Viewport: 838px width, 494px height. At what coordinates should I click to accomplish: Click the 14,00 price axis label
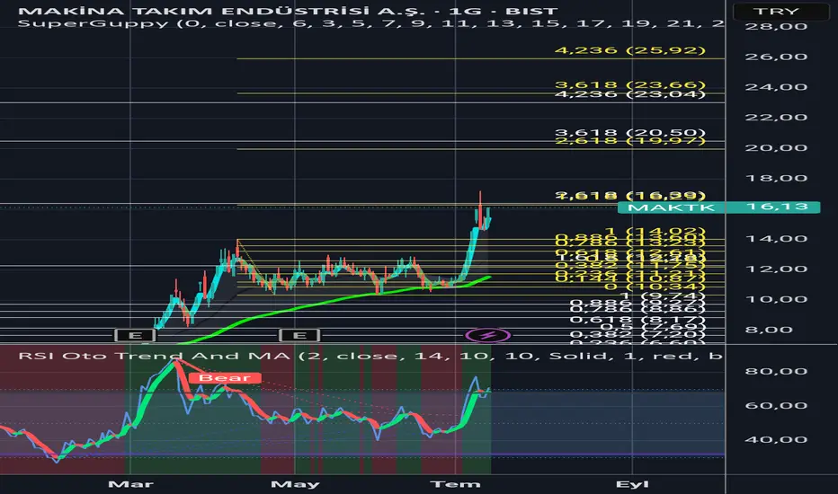pyautogui.click(x=776, y=239)
